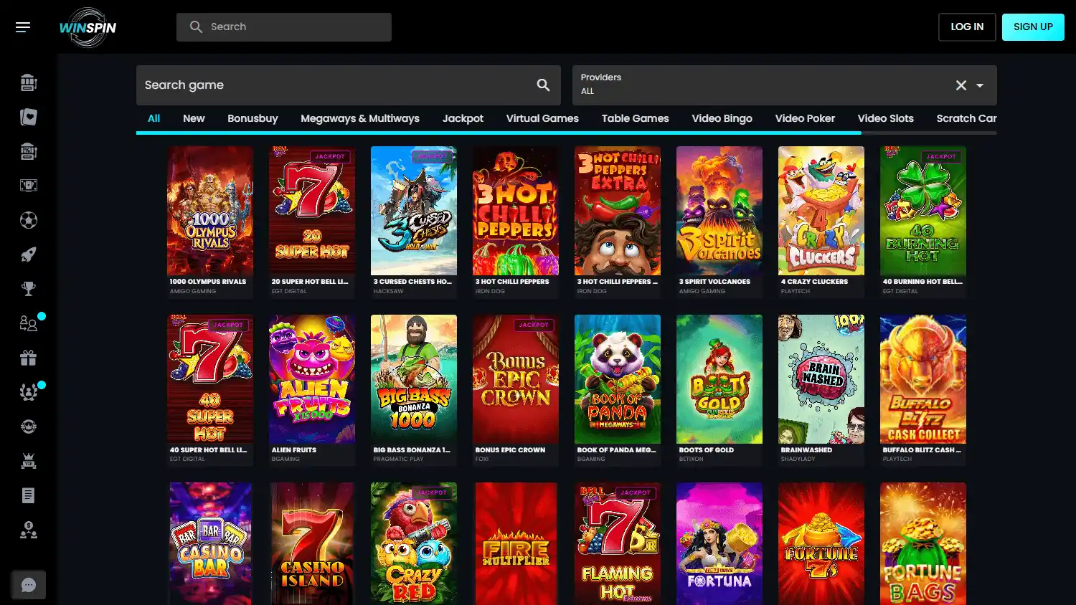Image resolution: width=1076 pixels, height=605 pixels.
Task: Open 4 Crazy Cluckers game
Action: tap(821, 211)
